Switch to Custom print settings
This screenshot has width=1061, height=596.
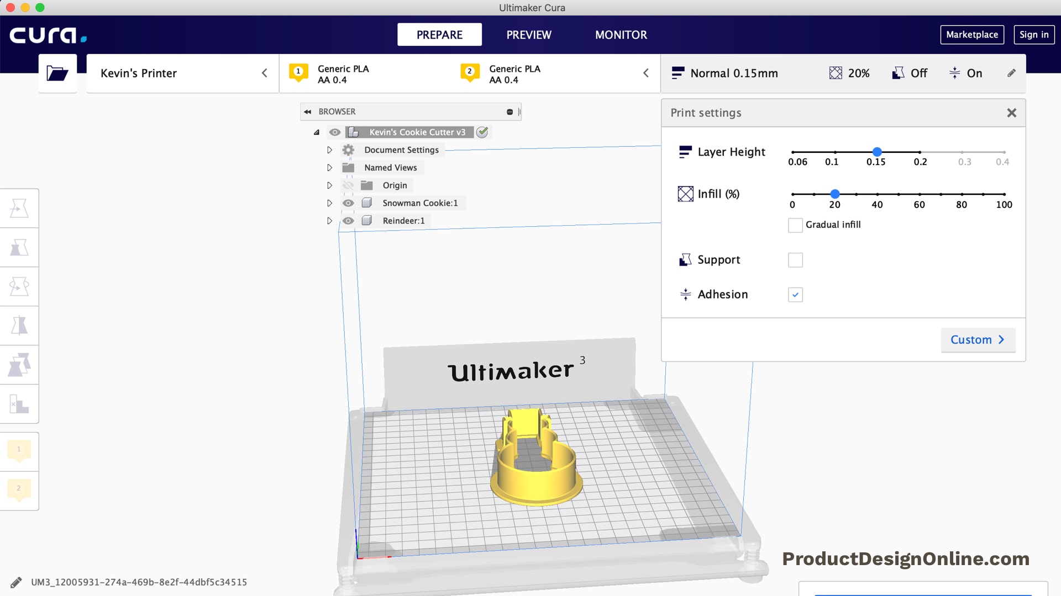pos(978,339)
